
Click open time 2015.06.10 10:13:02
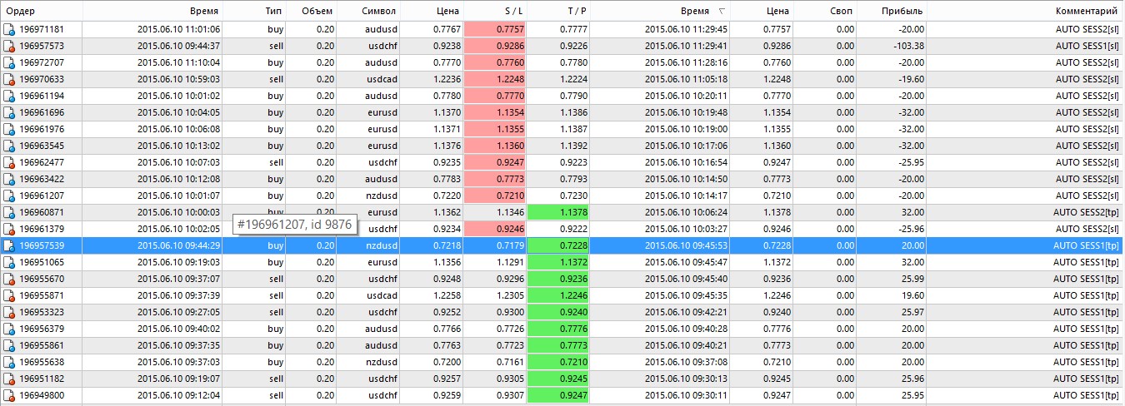pos(178,146)
